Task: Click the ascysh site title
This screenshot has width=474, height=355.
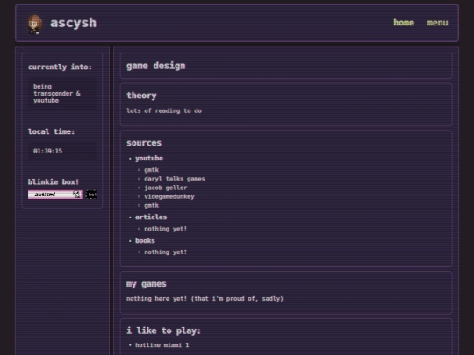Action: [73, 23]
